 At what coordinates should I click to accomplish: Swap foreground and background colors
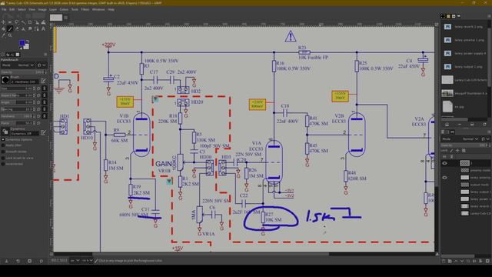point(28,41)
